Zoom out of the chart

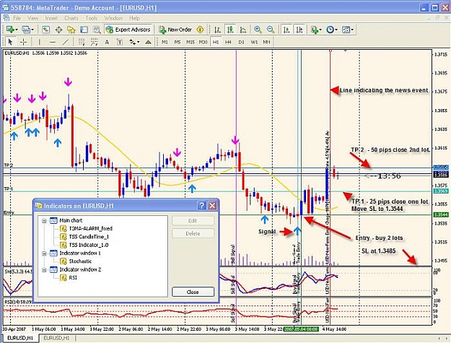pos(271,30)
